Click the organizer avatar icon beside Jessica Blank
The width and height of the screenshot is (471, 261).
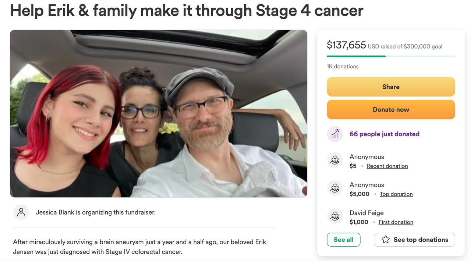click(21, 212)
